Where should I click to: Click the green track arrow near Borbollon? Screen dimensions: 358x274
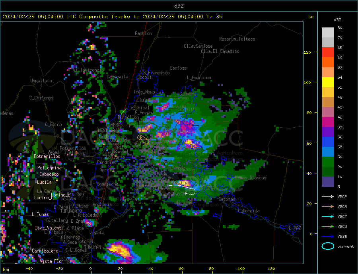click(x=123, y=115)
